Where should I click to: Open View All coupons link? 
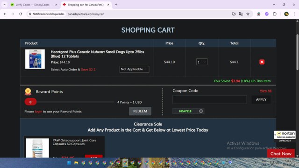(266, 91)
